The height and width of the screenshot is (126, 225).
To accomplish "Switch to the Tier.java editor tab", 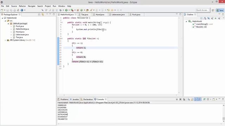I will point(85,15).
